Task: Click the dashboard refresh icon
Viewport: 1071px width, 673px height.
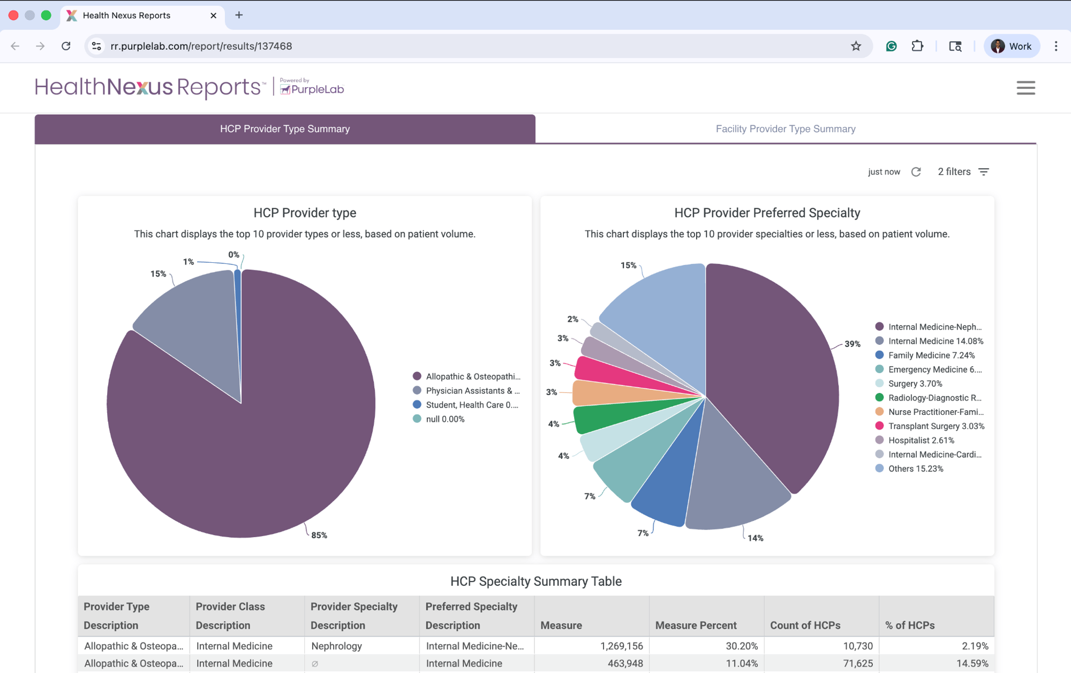Action: pyautogui.click(x=916, y=172)
